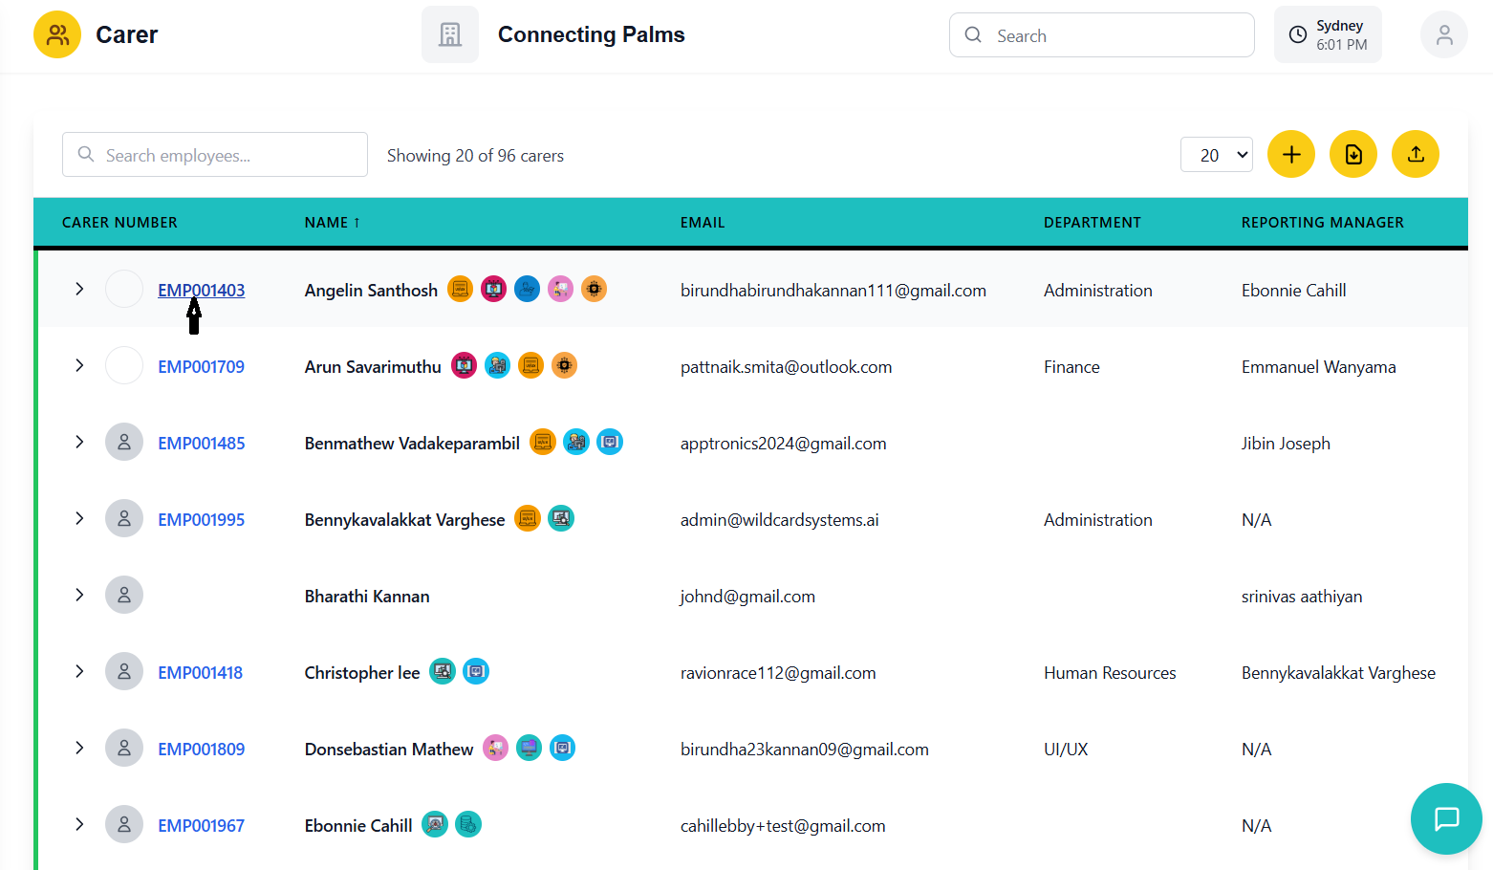This screenshot has height=870, width=1493.
Task: Open carer link EMP001709
Action: click(201, 367)
